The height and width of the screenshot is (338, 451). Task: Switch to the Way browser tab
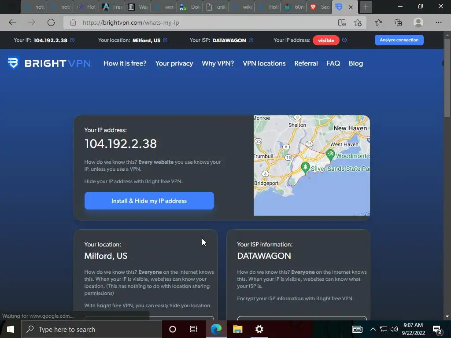pos(138,7)
